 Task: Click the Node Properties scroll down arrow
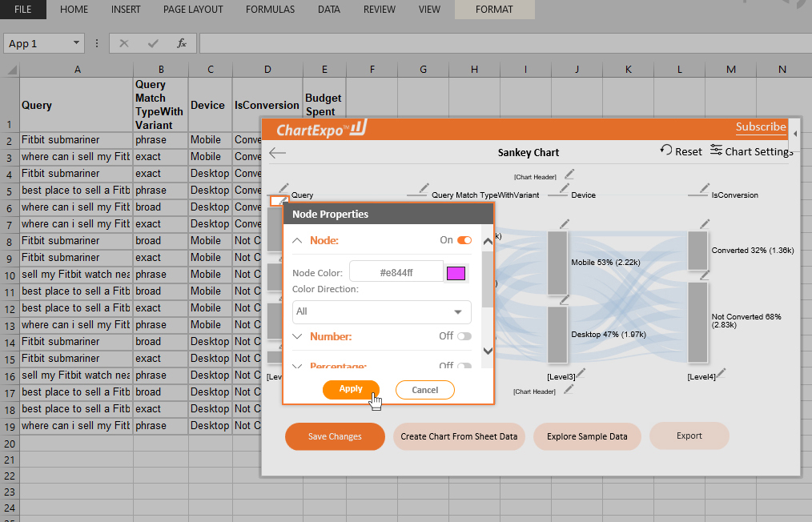[x=488, y=351]
